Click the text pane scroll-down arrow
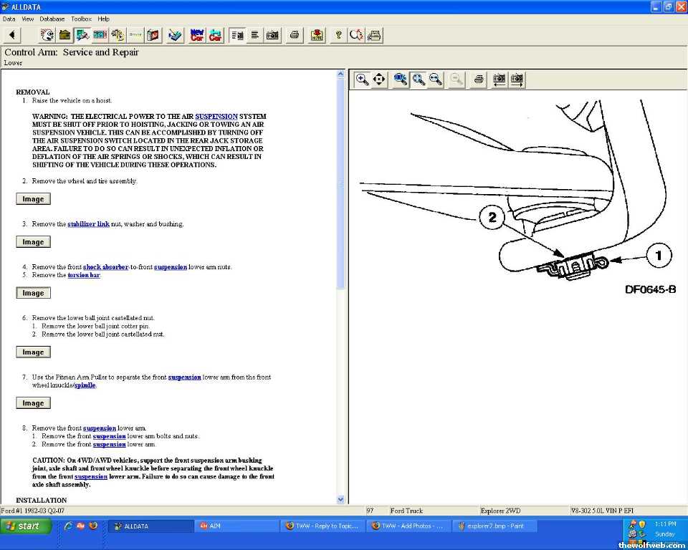Screen dimensions: 688x550 pyautogui.click(x=340, y=499)
